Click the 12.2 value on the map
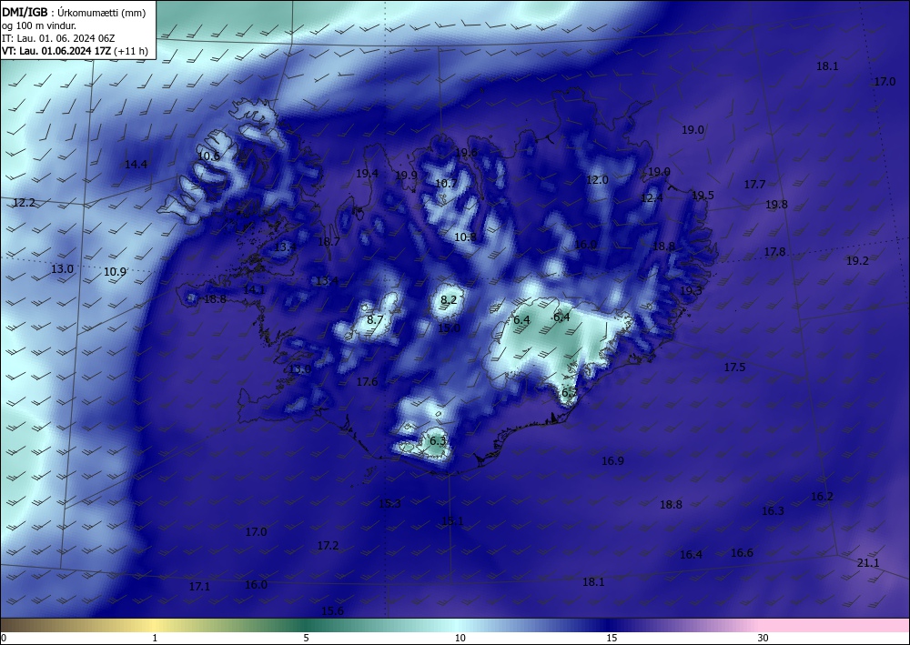Image resolution: width=910 pixels, height=645 pixels. [x=24, y=203]
